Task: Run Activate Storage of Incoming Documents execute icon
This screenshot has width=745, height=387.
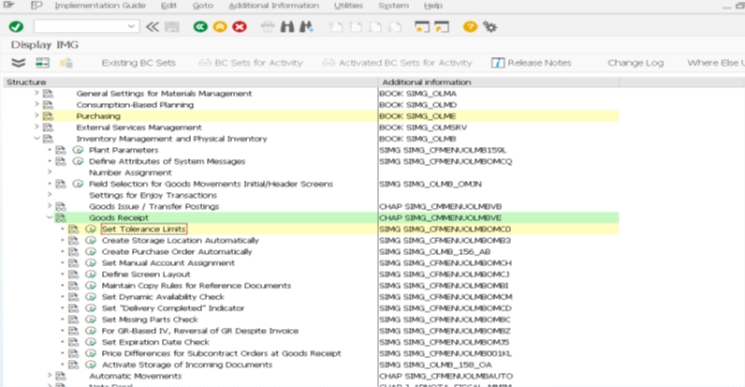Action: 90,365
